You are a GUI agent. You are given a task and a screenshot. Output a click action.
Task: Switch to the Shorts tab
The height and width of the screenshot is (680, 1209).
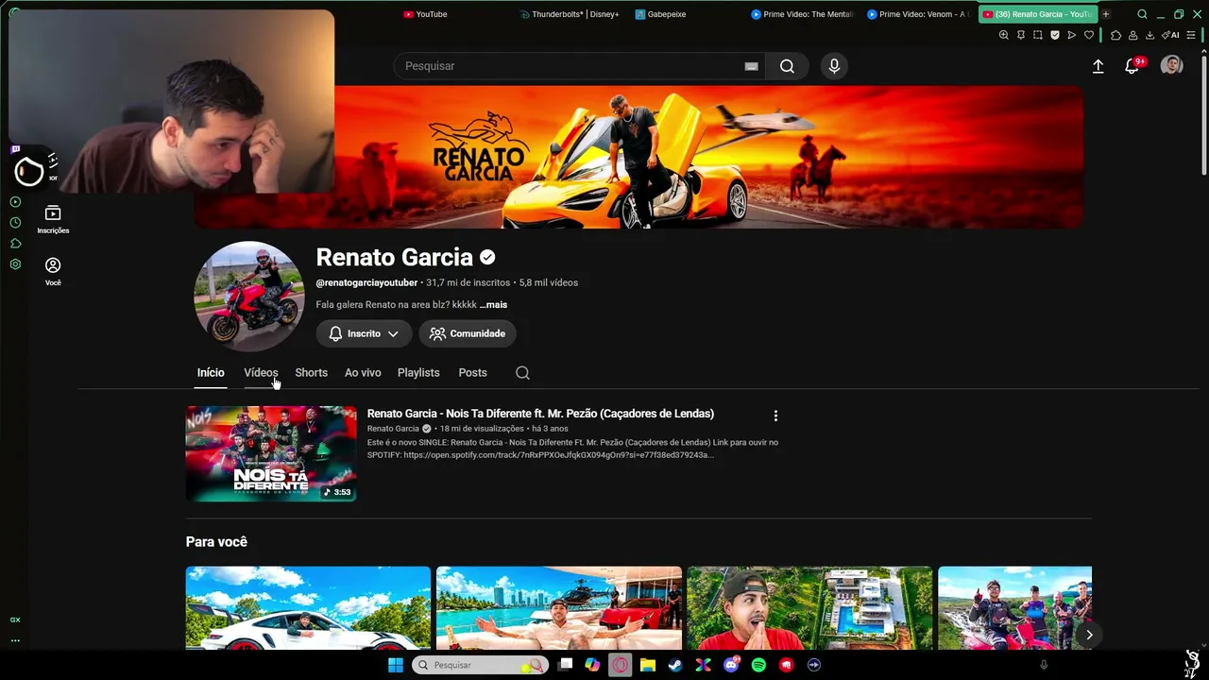pyautogui.click(x=311, y=373)
